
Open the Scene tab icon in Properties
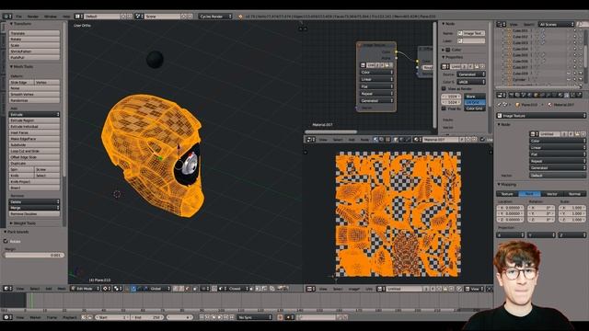tap(524, 96)
